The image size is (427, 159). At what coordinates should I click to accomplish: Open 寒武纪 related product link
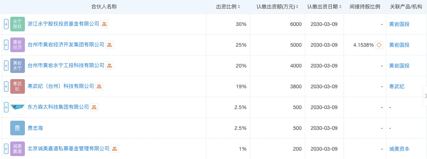click(x=397, y=86)
